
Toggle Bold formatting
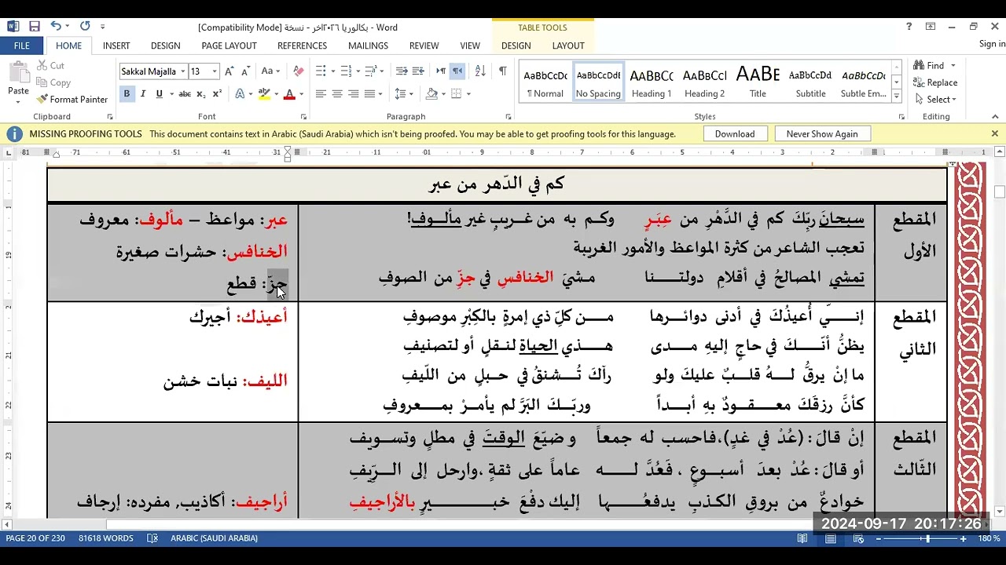(x=127, y=94)
